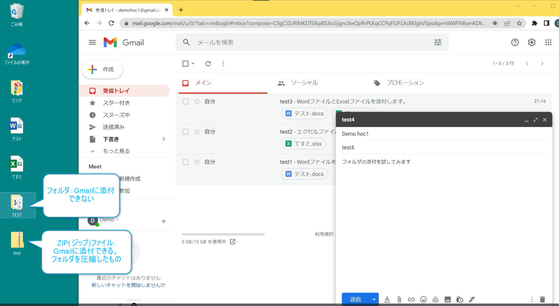The height and width of the screenshot is (306, 559).
Task: Open browser extensions puzzle icon
Action: [x=534, y=23]
